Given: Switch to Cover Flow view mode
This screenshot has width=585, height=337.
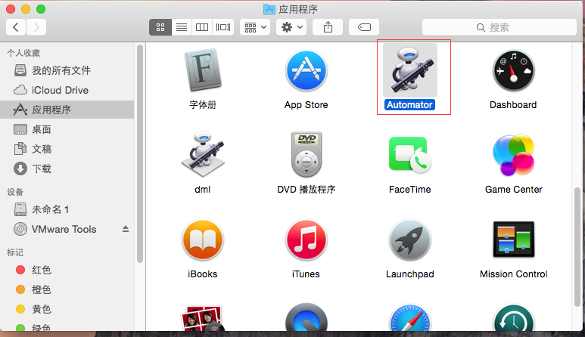Looking at the screenshot, I should coord(223,27).
